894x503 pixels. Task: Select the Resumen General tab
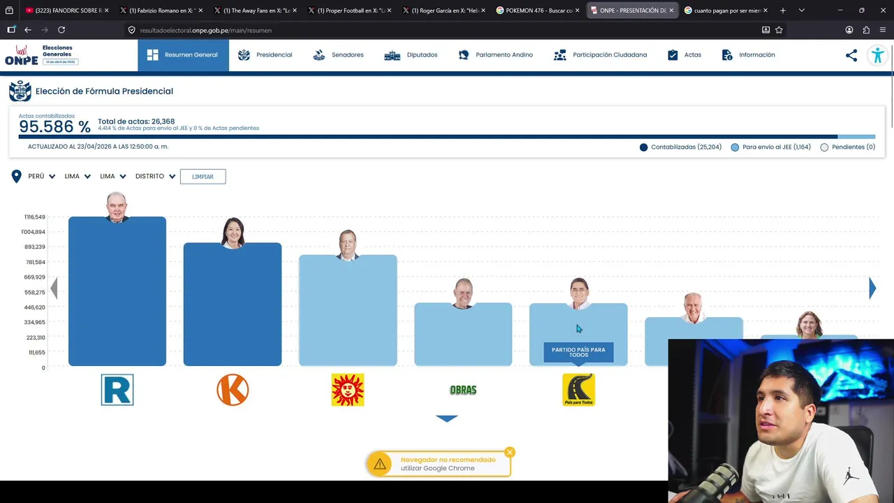coord(183,54)
